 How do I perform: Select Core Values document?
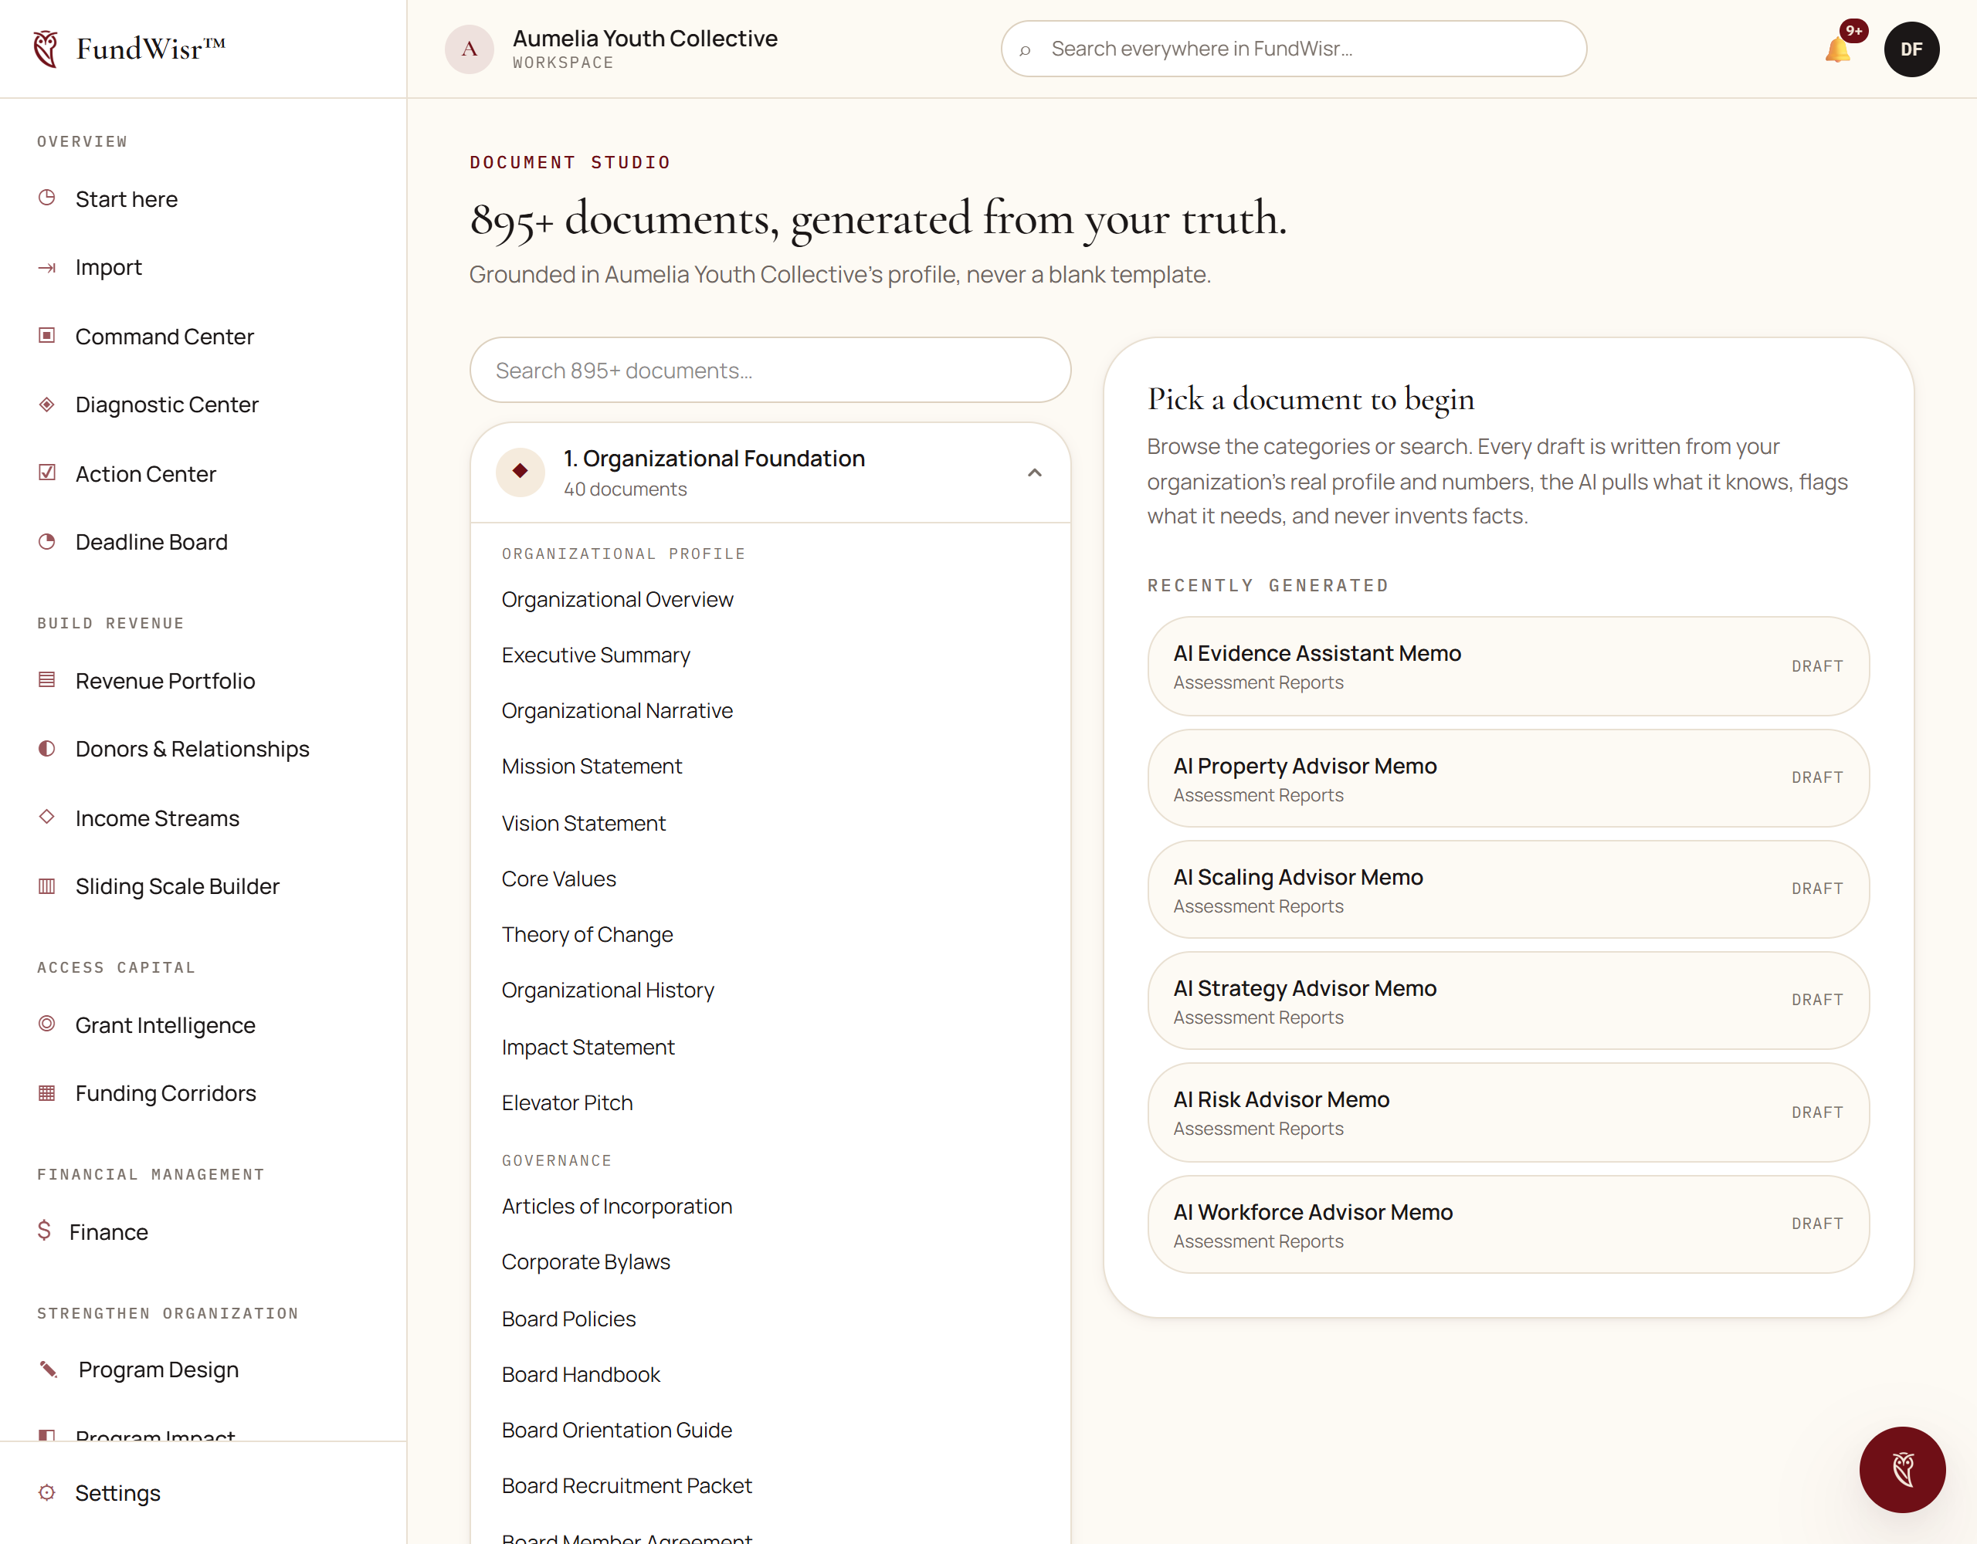(x=558, y=879)
